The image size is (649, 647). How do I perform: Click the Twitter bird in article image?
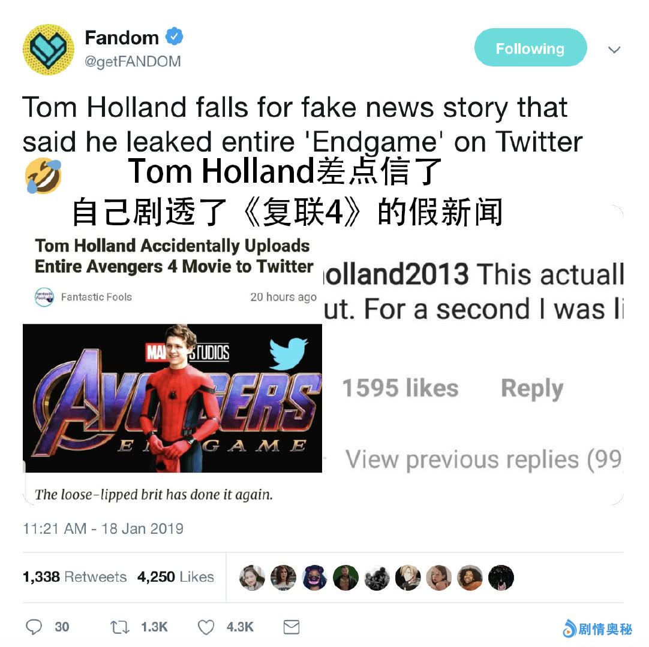coord(289,353)
